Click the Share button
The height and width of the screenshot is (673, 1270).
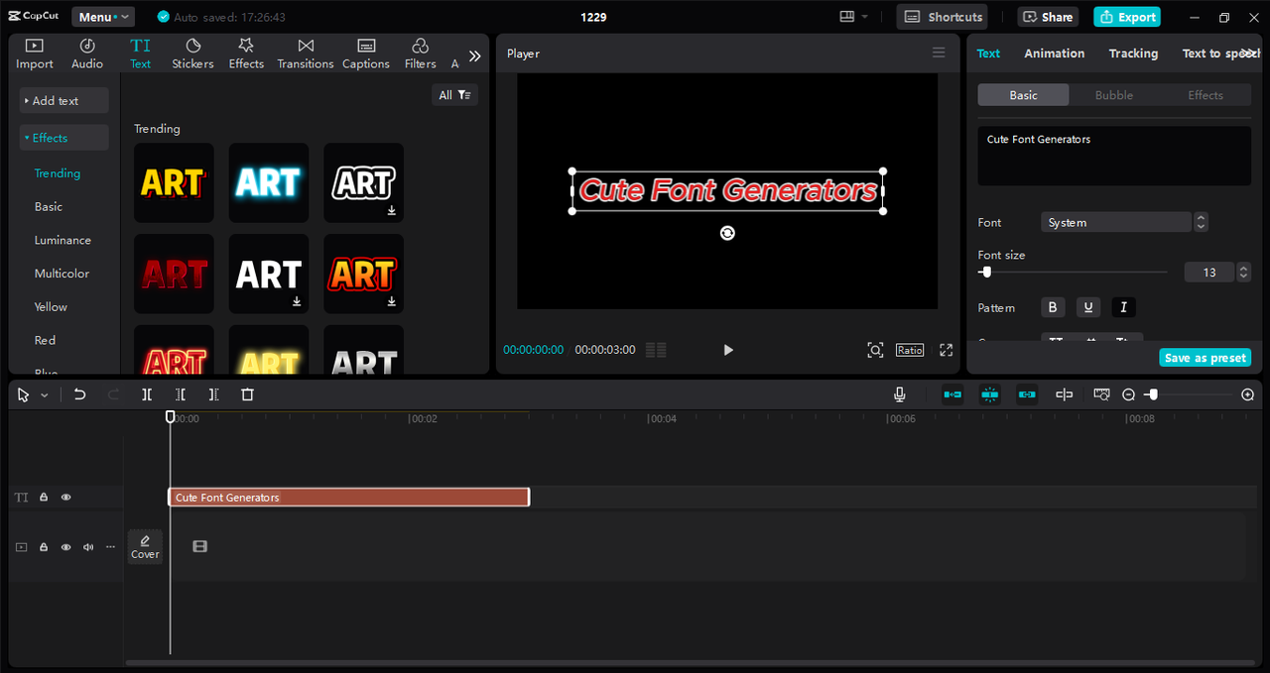(1049, 17)
